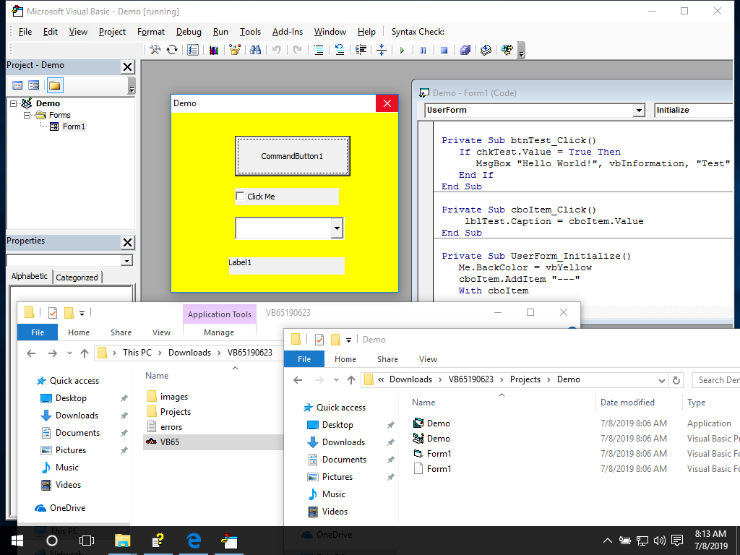Open Microsoft Edge from the taskbar
This screenshot has height=555, width=740.
point(194,540)
